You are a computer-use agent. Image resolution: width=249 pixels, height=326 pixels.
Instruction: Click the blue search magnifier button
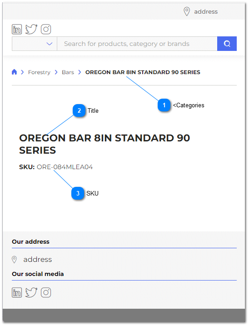point(227,44)
